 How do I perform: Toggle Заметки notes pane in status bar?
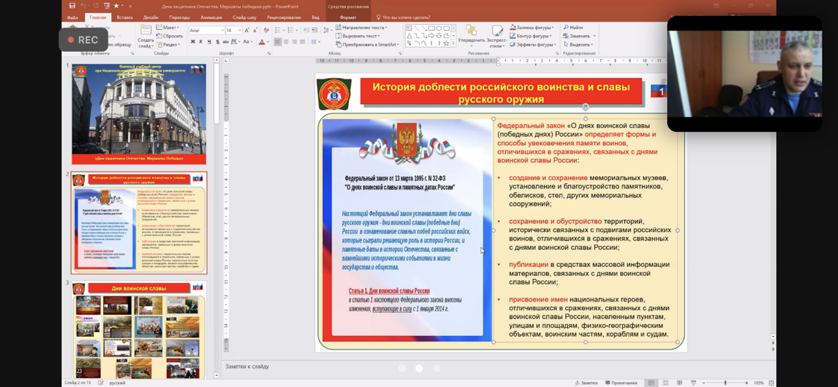[586, 383]
